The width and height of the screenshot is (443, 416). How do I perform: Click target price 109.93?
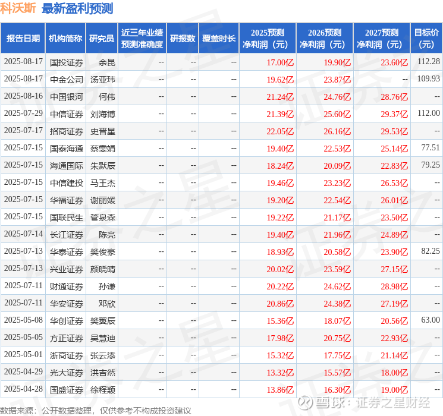tap(429, 78)
